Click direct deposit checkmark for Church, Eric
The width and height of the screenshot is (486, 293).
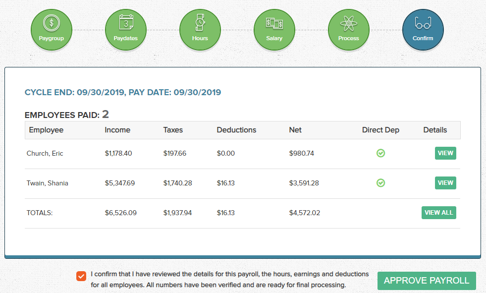380,153
